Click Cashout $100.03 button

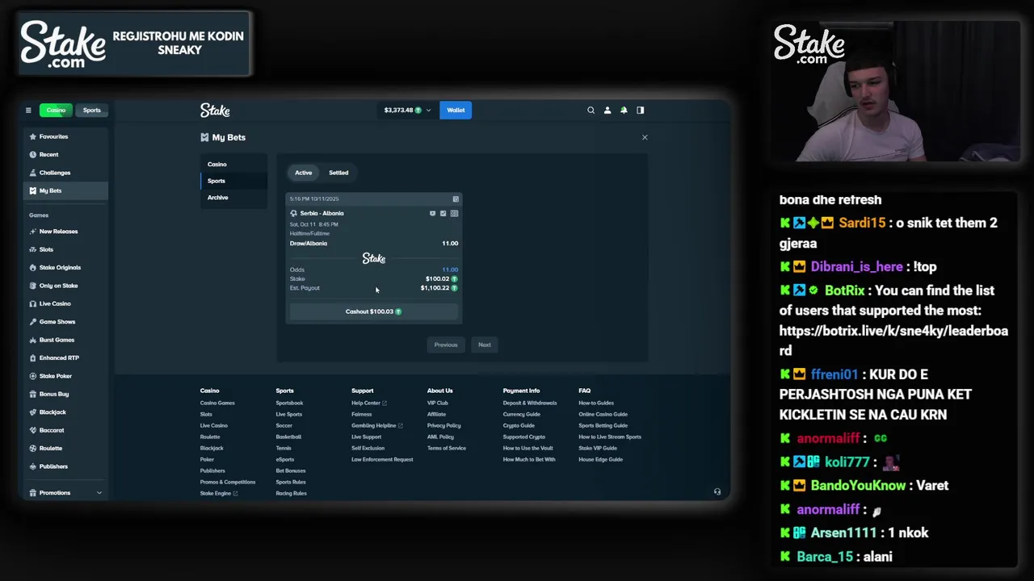373,311
